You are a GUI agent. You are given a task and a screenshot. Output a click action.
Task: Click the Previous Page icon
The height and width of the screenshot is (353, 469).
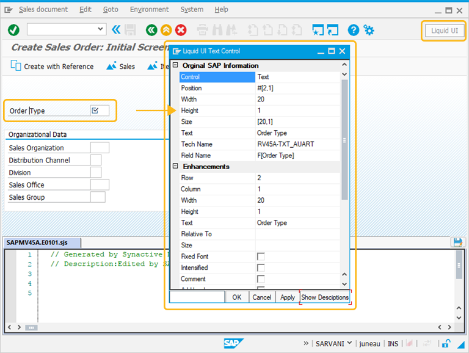[267, 30]
